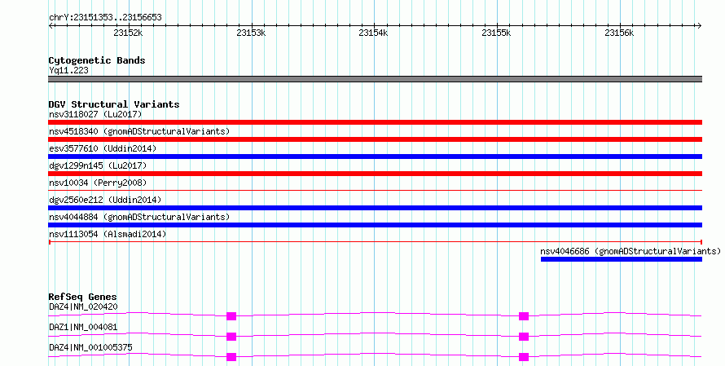This screenshot has width=725, height=366.
Task: Click the 23152k ruler tick label
Action: 128,33
